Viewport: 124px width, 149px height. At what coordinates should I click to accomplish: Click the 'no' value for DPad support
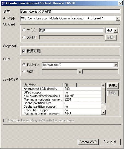pos(66,92)
